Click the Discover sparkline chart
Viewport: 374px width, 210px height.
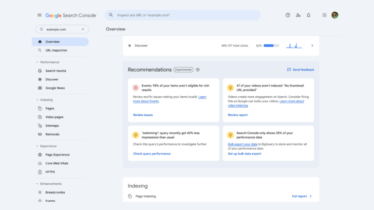pos(294,46)
